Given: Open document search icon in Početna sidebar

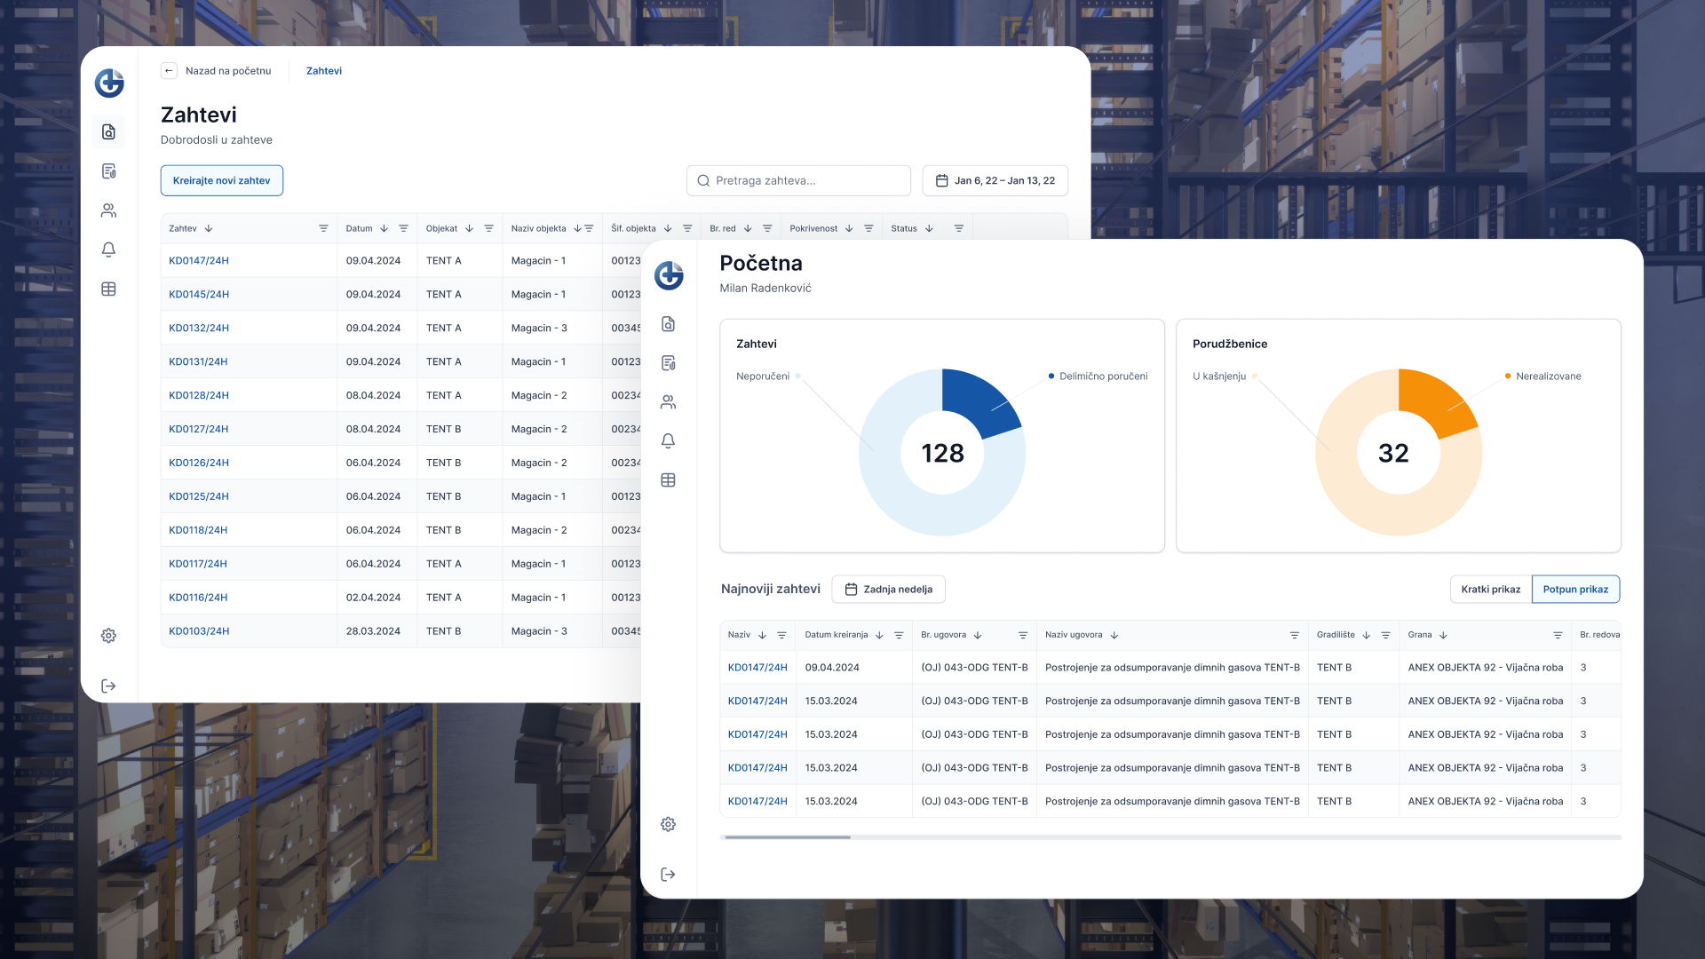Looking at the screenshot, I should coord(668,324).
